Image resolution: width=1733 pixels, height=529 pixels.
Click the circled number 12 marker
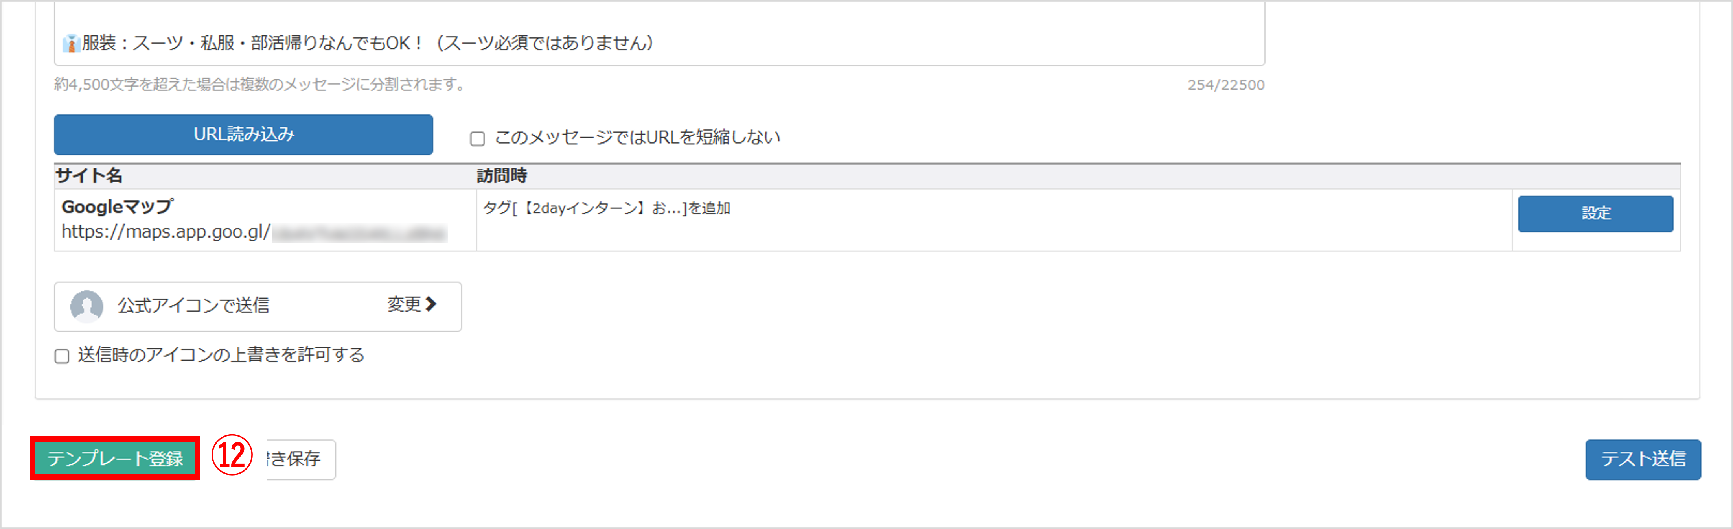pyautogui.click(x=232, y=455)
